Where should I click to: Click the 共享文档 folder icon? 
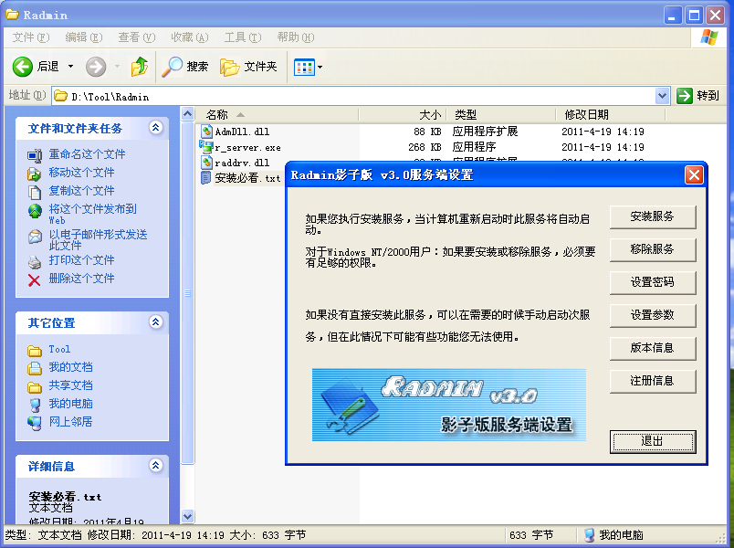(x=35, y=387)
